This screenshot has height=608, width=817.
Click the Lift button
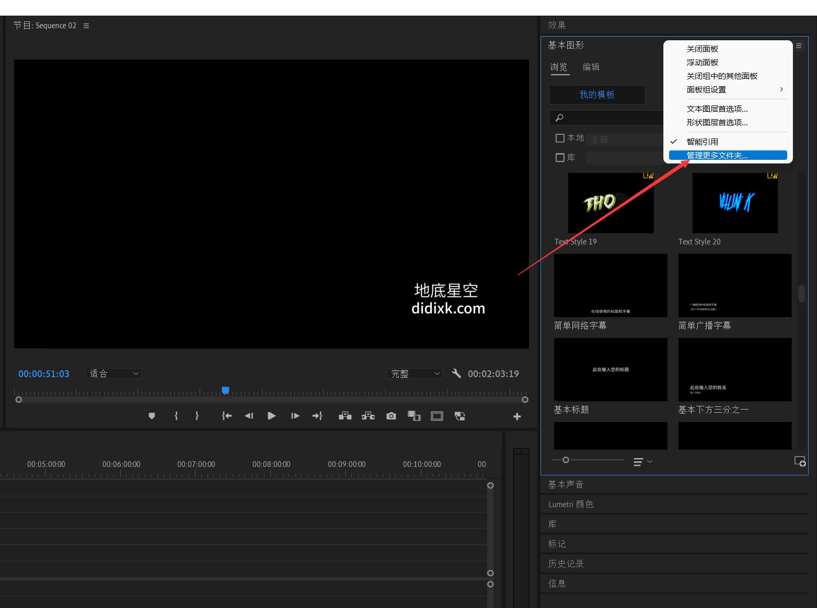point(345,416)
